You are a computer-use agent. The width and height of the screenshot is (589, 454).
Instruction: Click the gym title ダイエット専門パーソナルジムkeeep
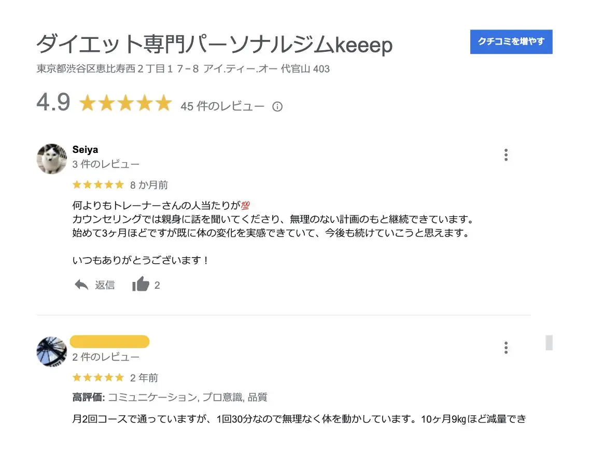(215, 44)
